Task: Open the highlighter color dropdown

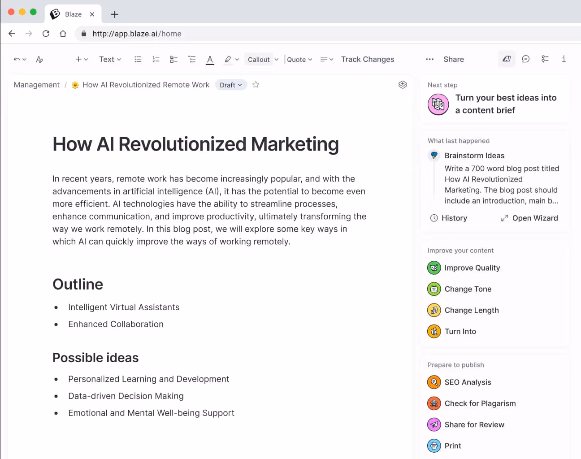Action: (x=238, y=59)
